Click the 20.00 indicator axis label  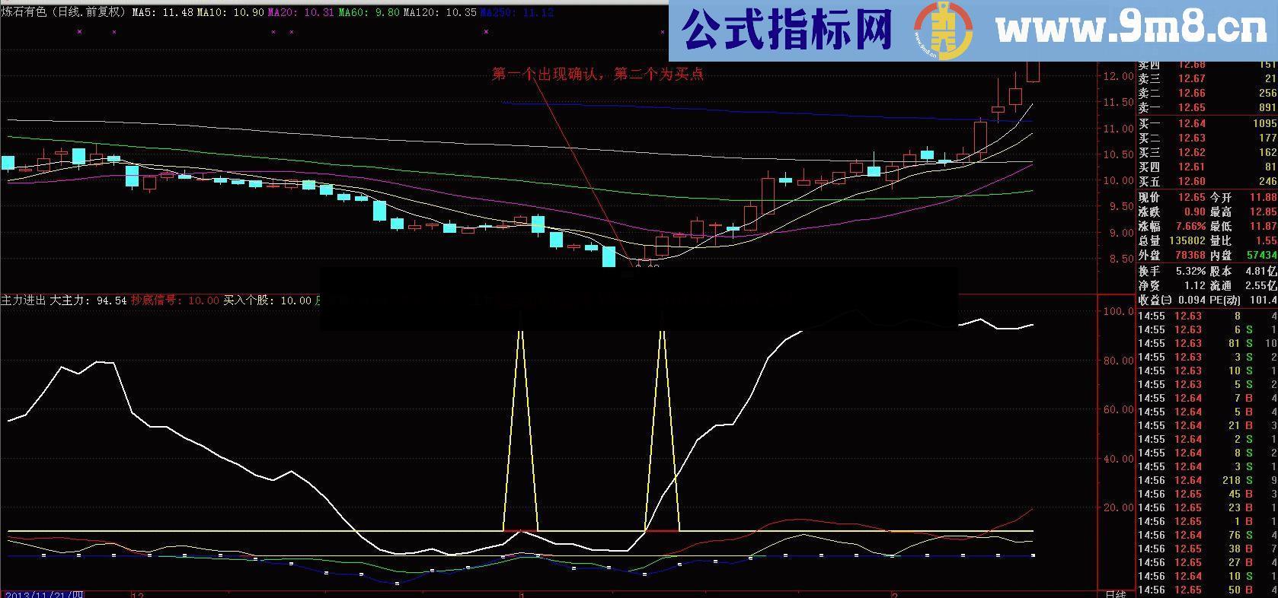coord(1117,507)
